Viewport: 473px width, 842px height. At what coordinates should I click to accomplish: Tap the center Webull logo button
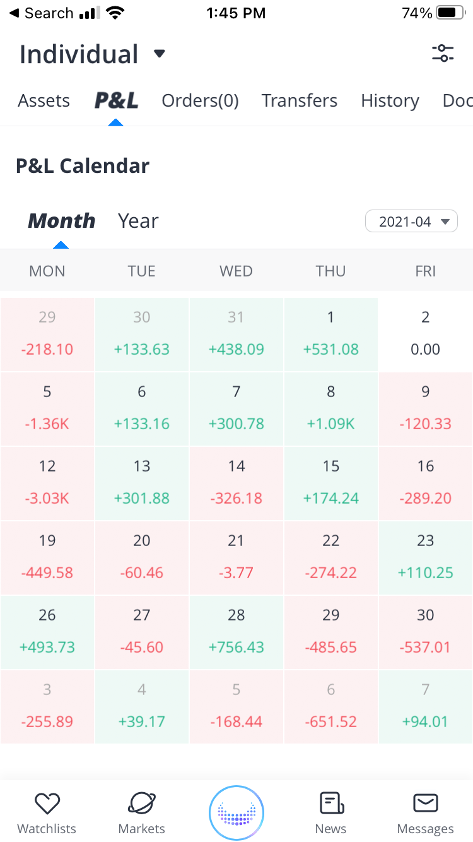coord(237,813)
